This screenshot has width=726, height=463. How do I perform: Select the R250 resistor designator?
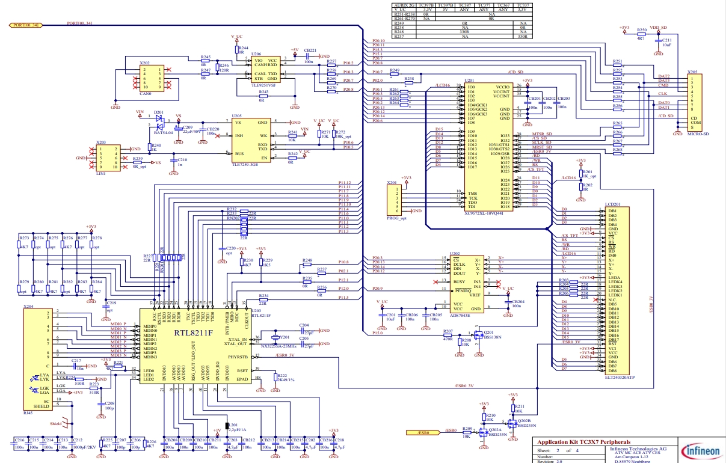tap(642, 29)
